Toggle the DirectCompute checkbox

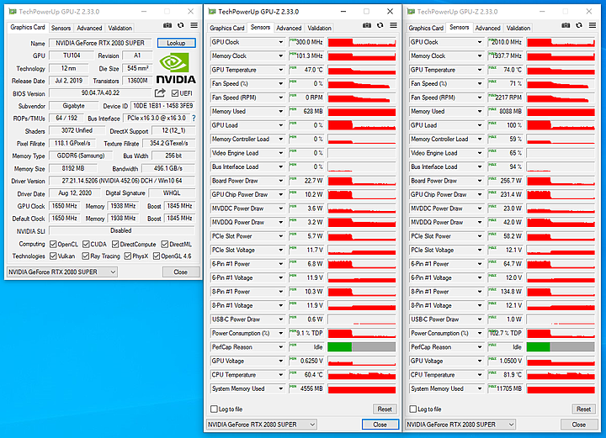point(115,245)
